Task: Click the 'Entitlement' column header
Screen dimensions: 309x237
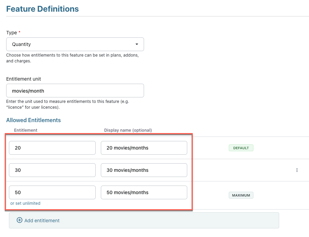Action: [x=26, y=130]
